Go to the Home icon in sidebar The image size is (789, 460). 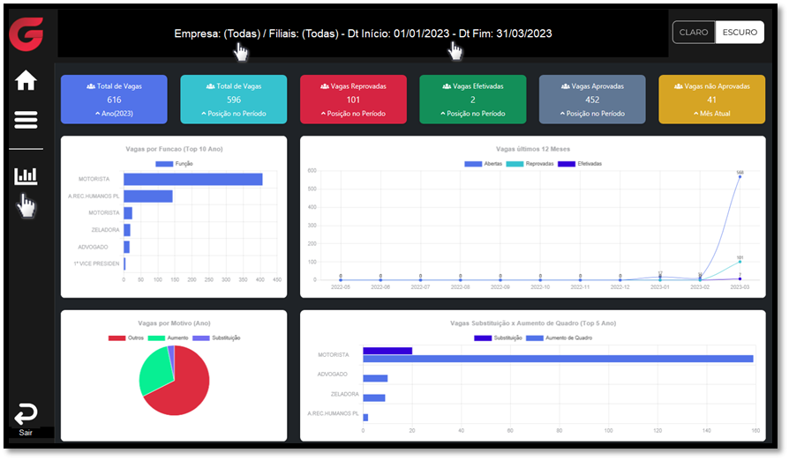[x=26, y=80]
